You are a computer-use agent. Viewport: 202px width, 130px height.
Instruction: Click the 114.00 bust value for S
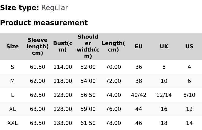[x=63, y=67]
